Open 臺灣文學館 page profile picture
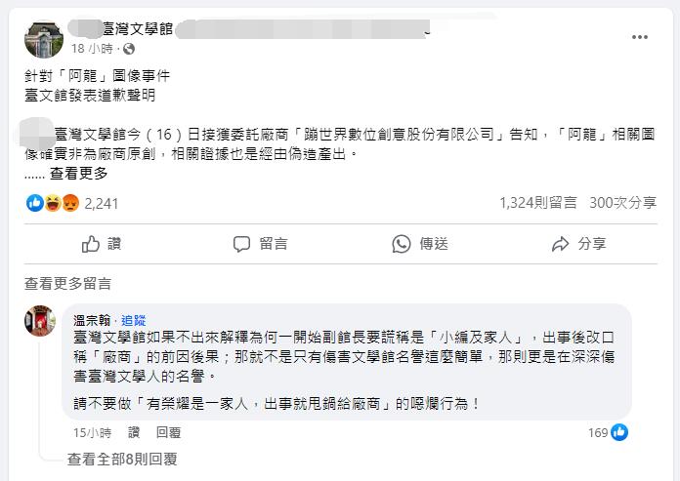 44,39
